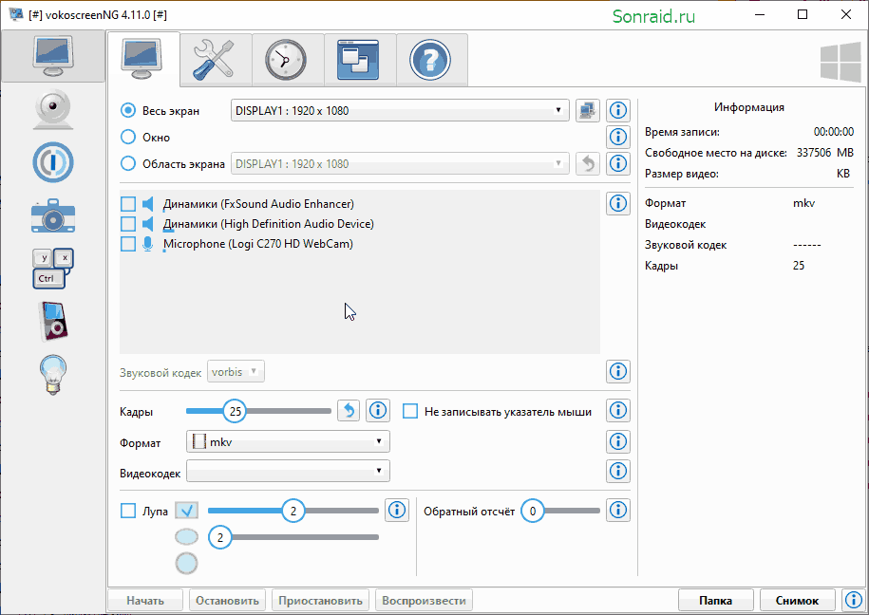This screenshot has height=615, width=869.
Task: Click the Обратный отсчёт countdown slider
Action: [x=560, y=511]
